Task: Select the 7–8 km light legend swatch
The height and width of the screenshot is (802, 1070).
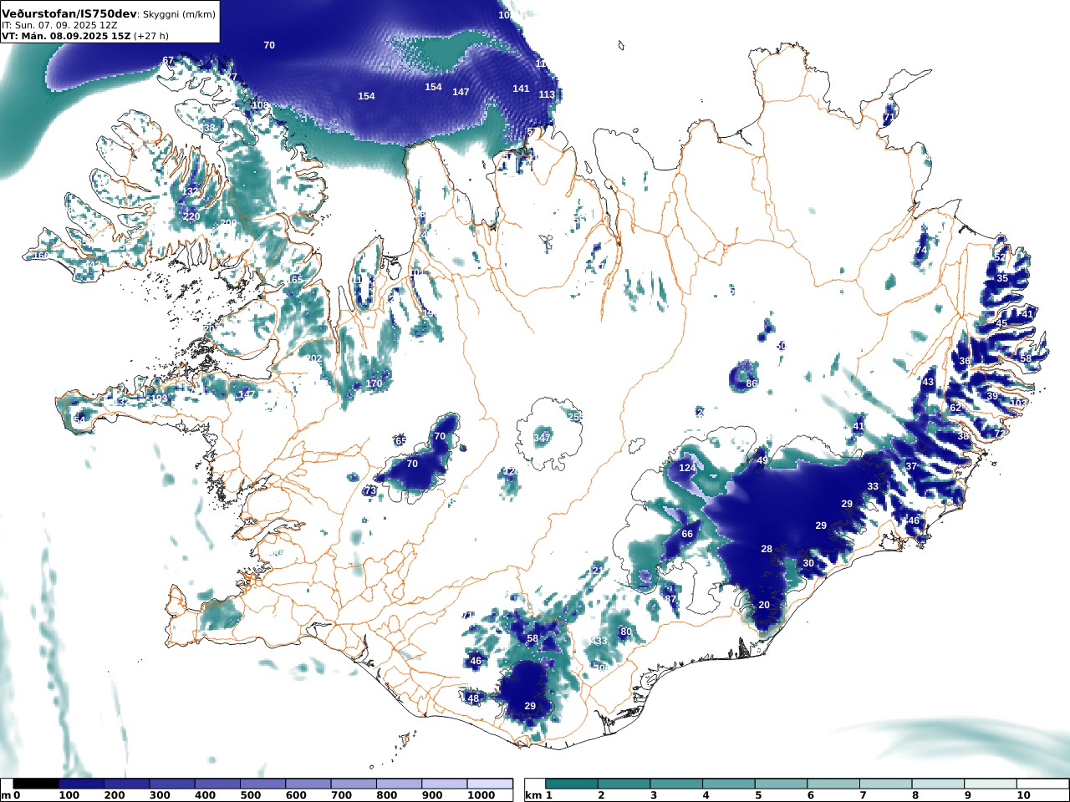Action: pos(886,784)
